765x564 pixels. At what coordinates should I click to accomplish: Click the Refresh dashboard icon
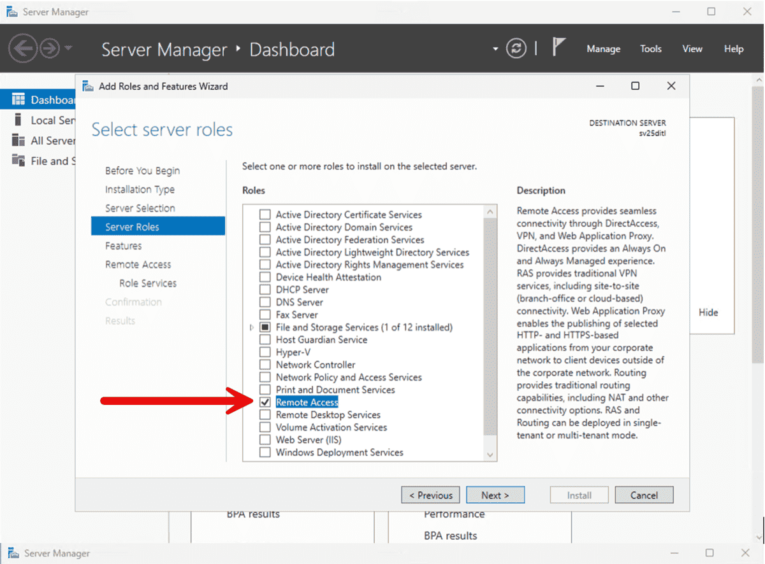pos(516,49)
